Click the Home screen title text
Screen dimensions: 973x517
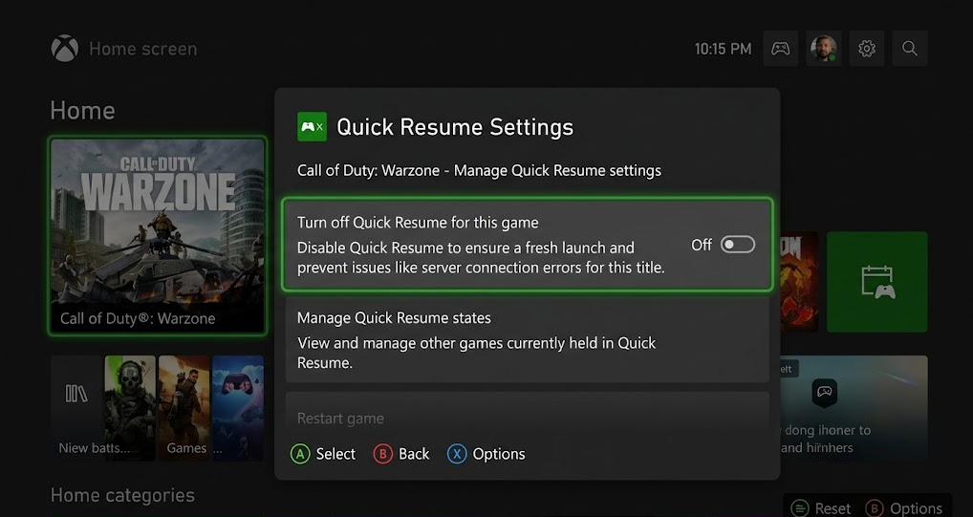143,49
